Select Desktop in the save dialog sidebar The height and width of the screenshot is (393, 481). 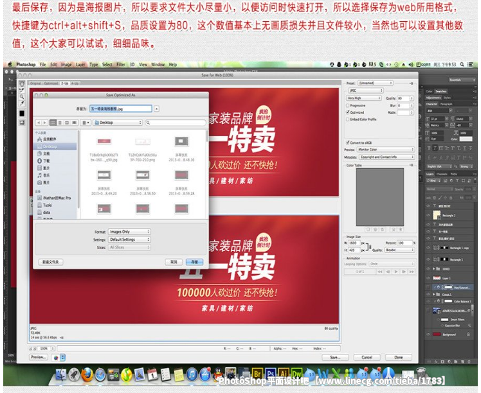pyautogui.click(x=55, y=146)
